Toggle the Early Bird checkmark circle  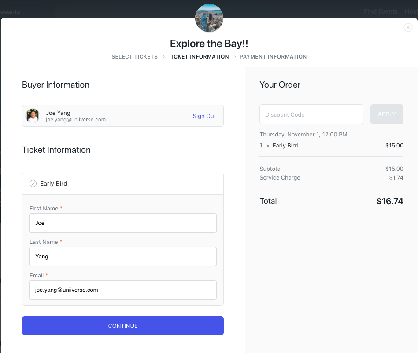click(x=33, y=184)
